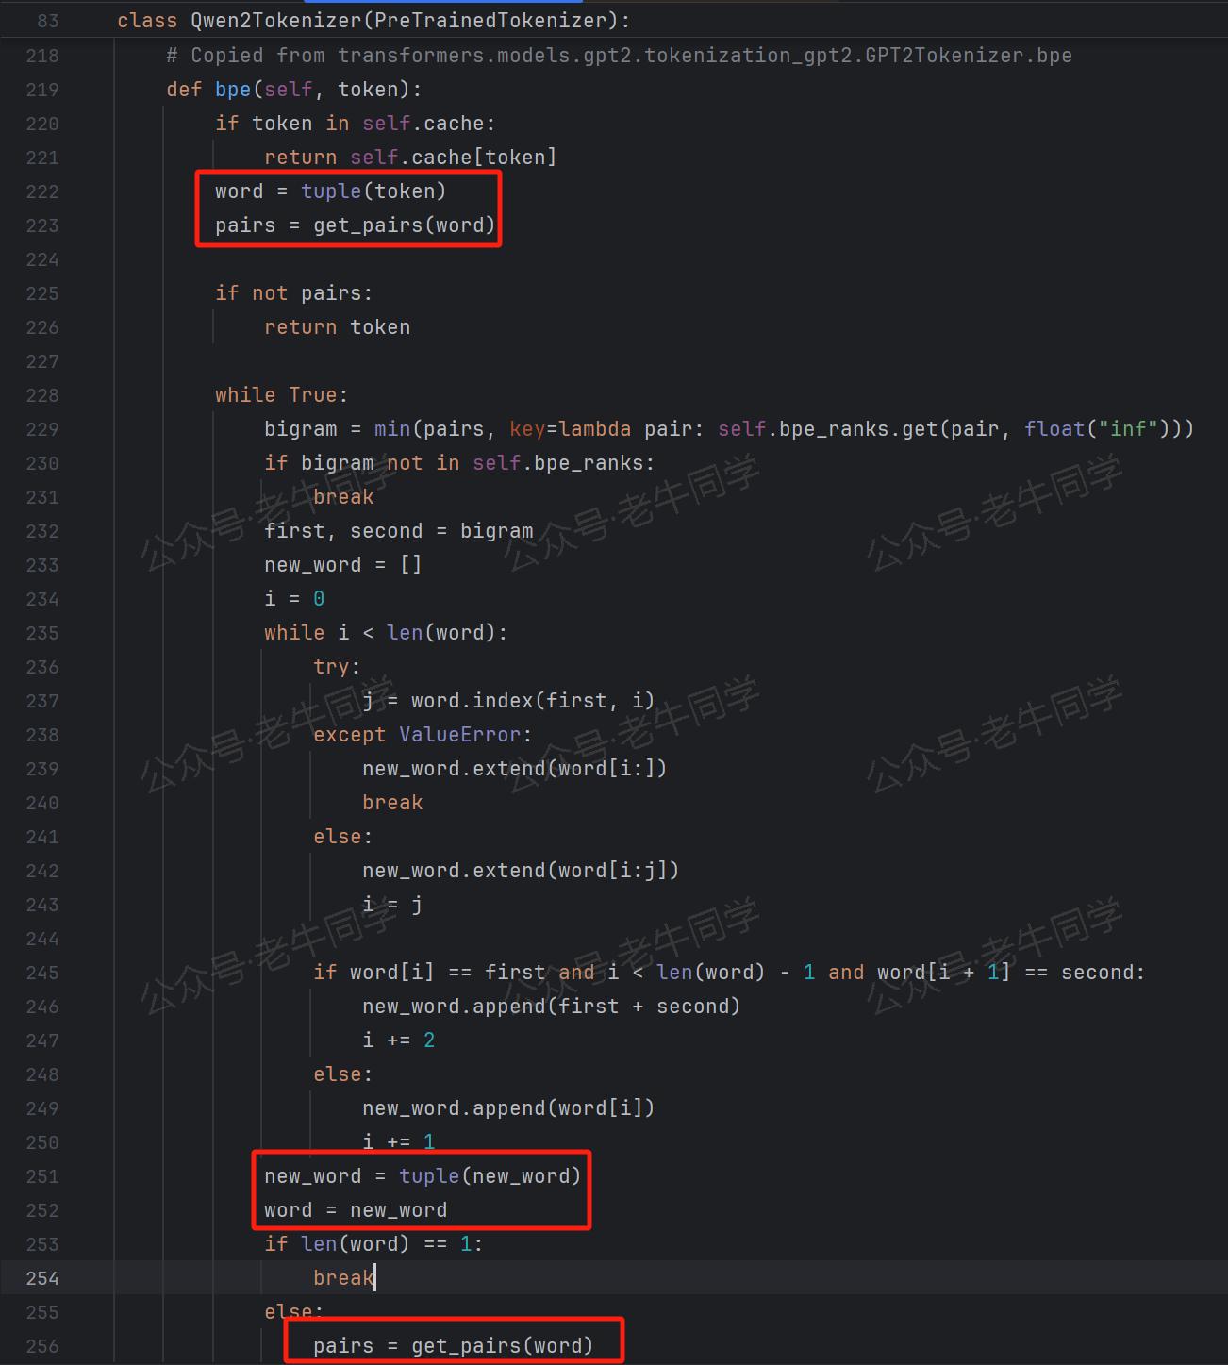This screenshot has width=1228, height=1365.
Task: Click 'return self.cache[token]' statement
Action: click(410, 158)
